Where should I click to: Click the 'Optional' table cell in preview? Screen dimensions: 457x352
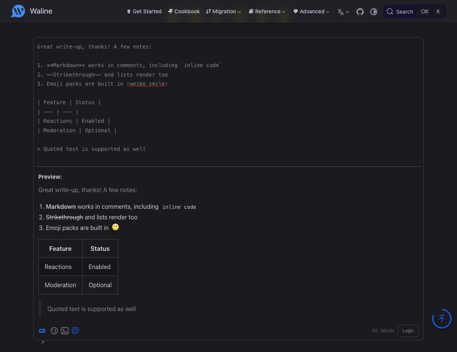click(x=100, y=285)
